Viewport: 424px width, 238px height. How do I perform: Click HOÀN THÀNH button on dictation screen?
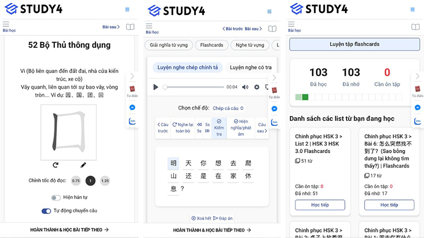coord(212,230)
